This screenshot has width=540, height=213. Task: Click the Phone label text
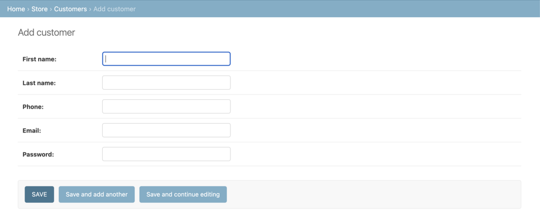(x=33, y=107)
